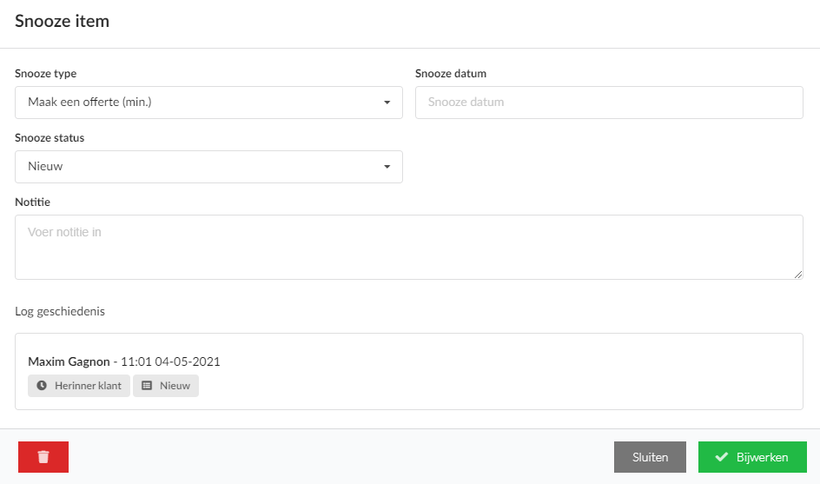This screenshot has width=820, height=484.
Task: Click the Herinner klant badge text
Action: 88,386
